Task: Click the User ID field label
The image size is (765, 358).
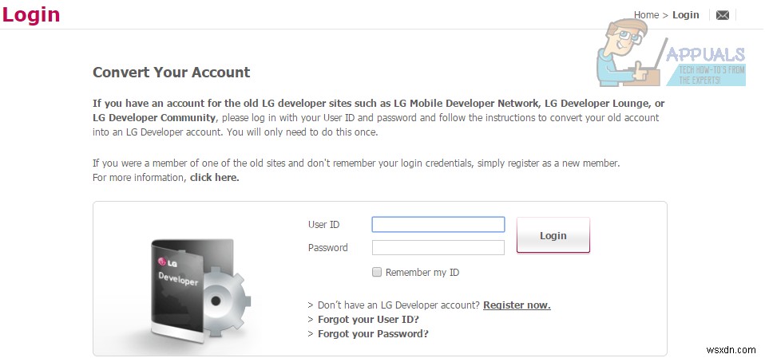Action: tap(323, 225)
